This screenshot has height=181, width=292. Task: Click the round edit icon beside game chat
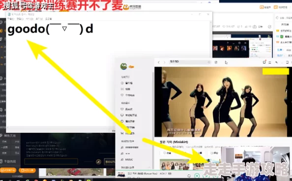coord(98,162)
